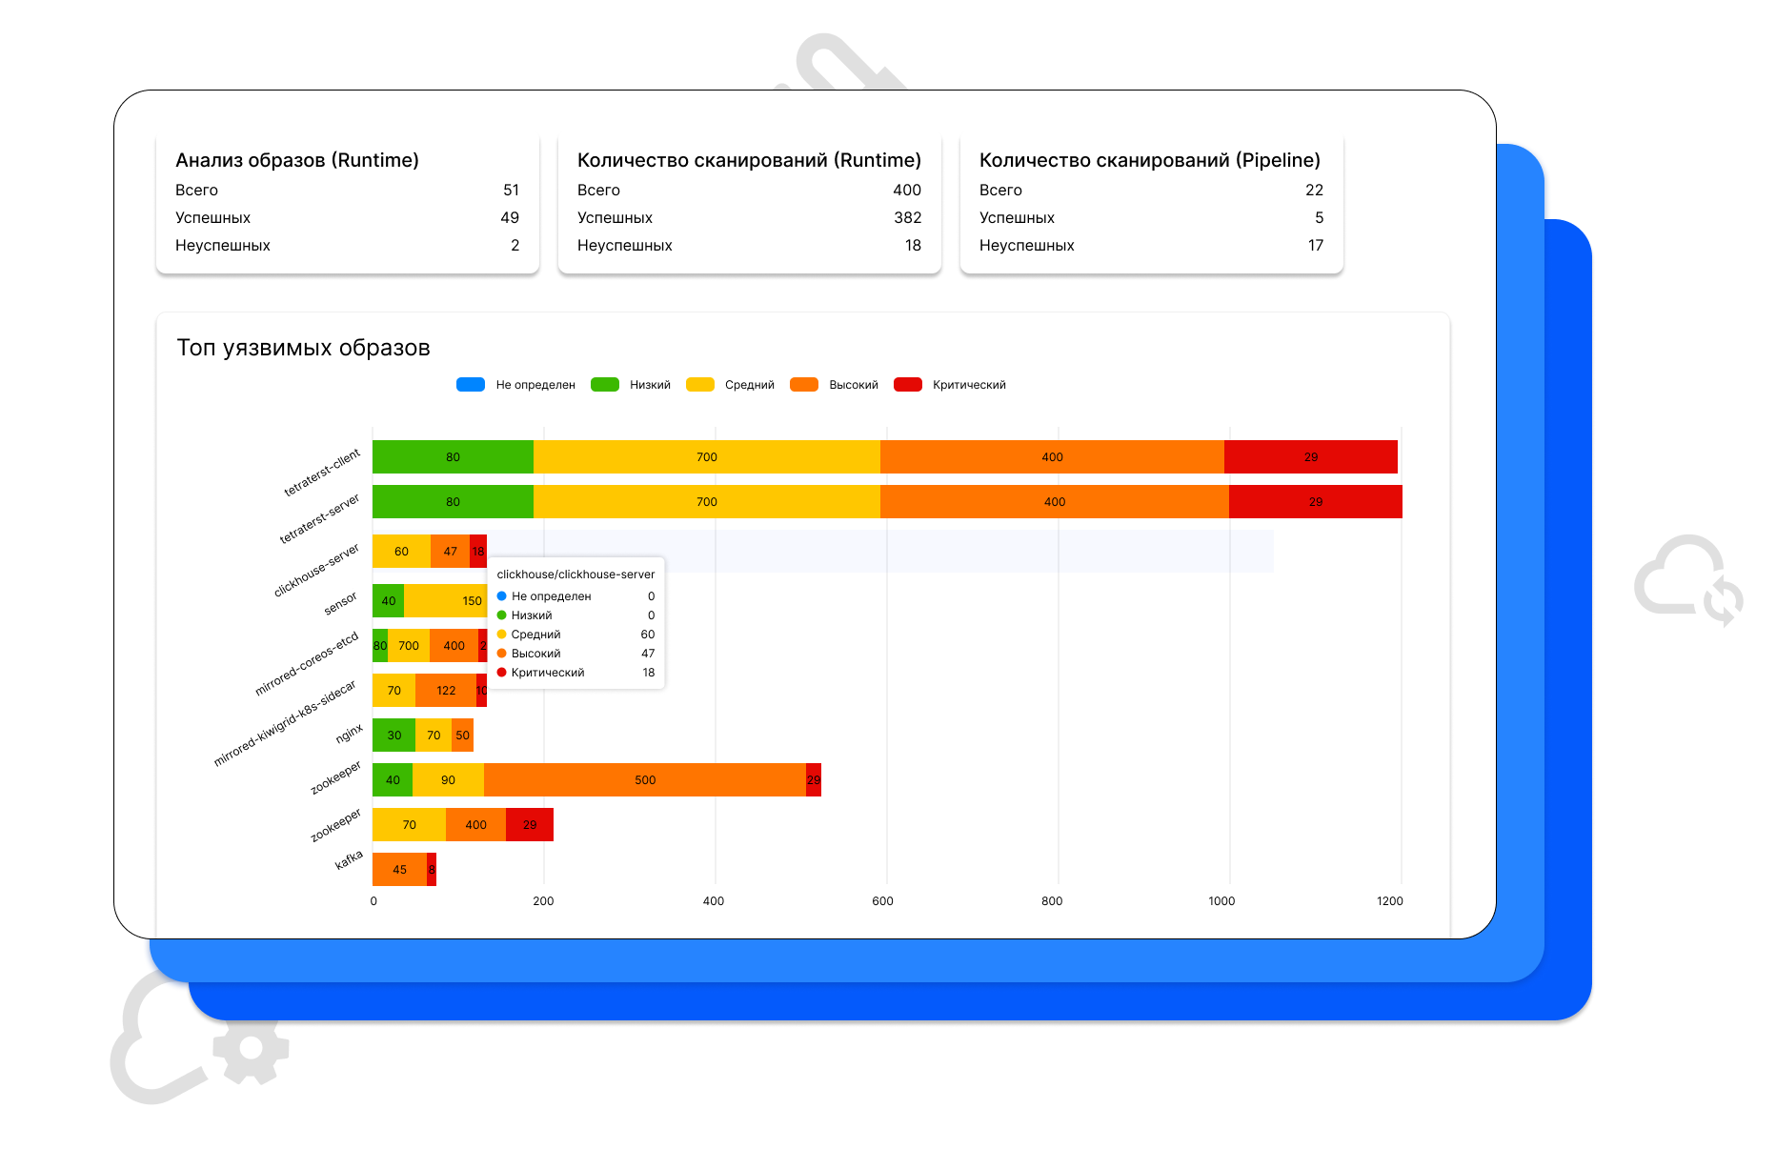Click the 'Всего 51' row in image analysis card

pos(347,191)
